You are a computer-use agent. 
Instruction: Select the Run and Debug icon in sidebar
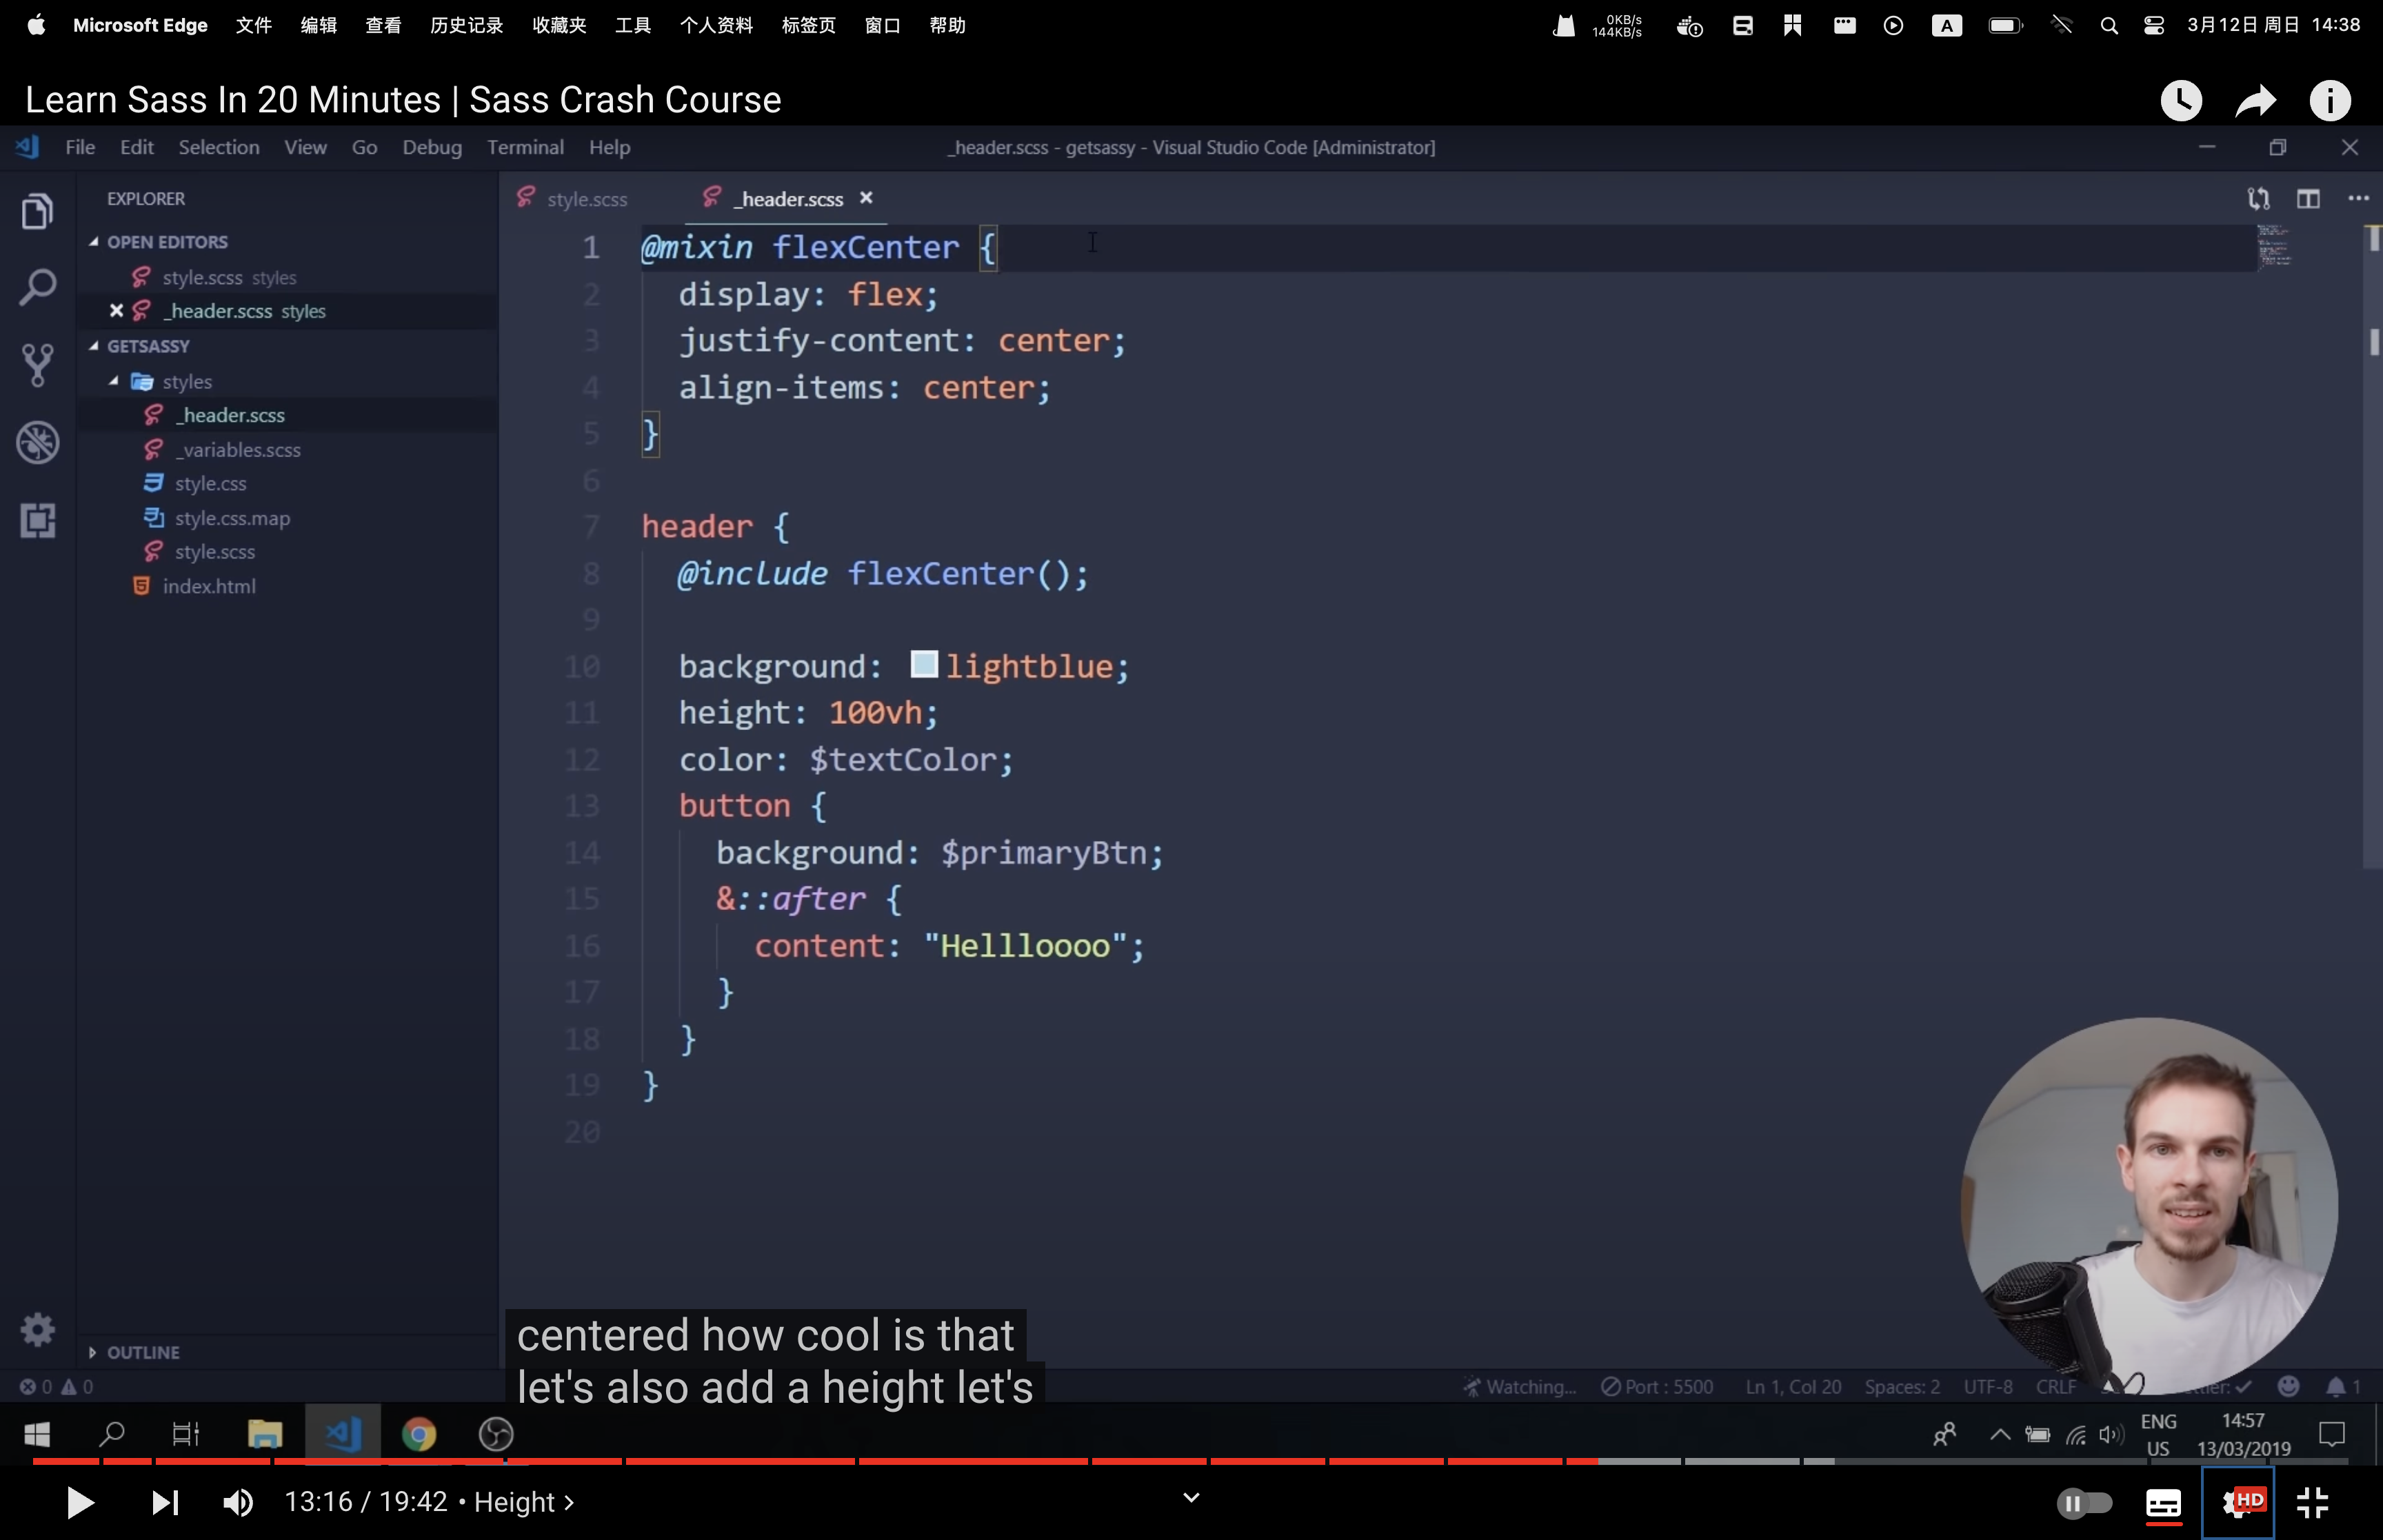coord(38,443)
